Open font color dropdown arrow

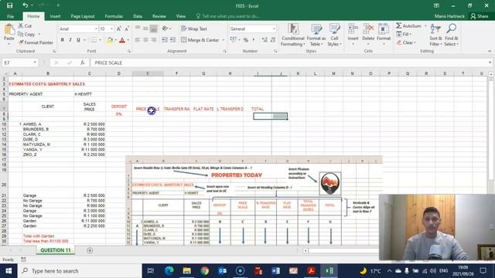[128, 40]
